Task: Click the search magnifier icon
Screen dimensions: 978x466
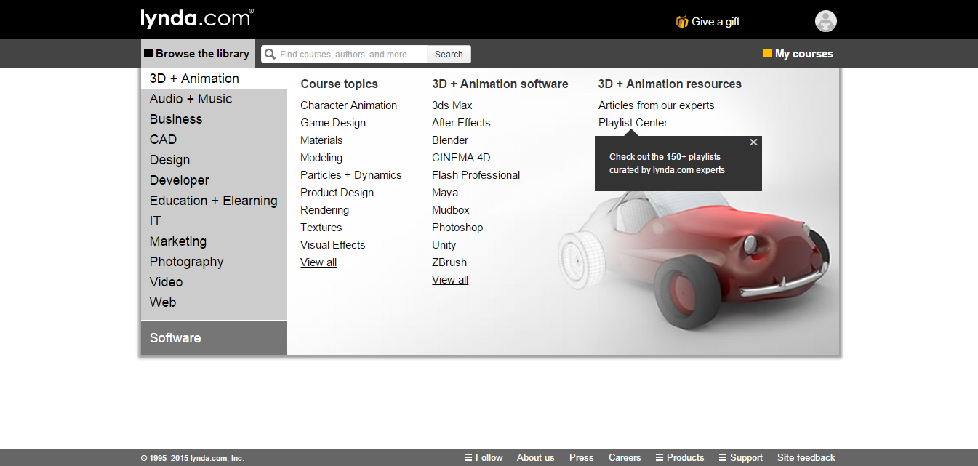Action: pos(270,54)
